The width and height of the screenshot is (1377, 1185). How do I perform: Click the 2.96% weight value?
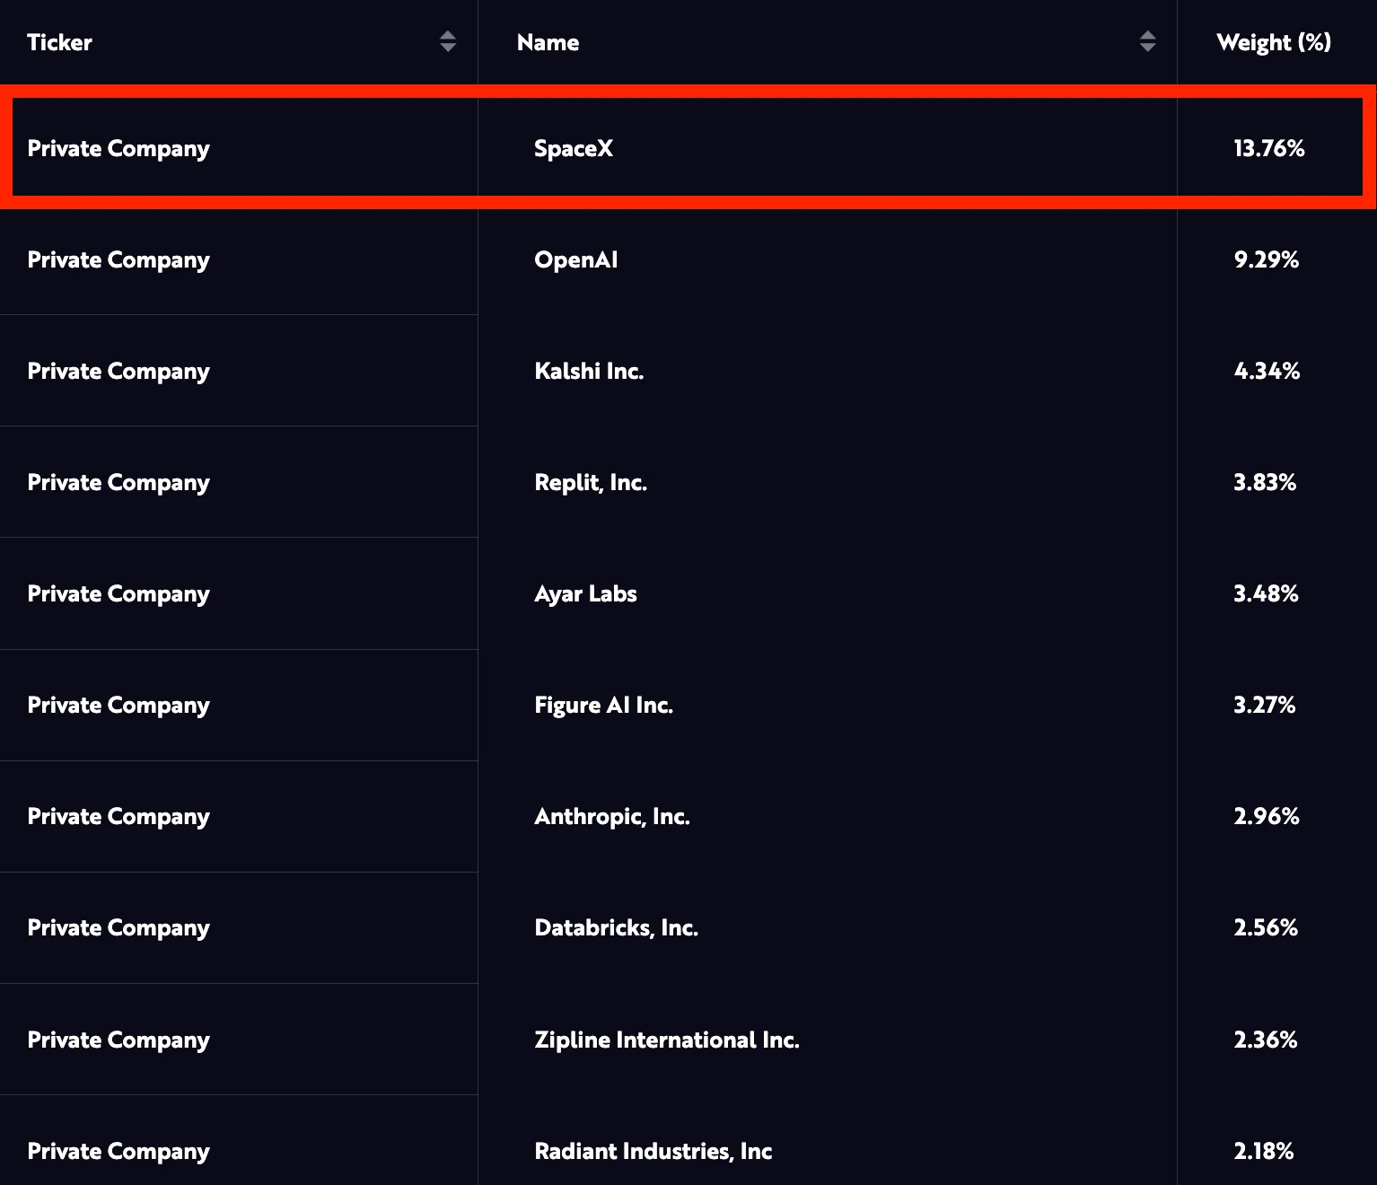(x=1267, y=816)
